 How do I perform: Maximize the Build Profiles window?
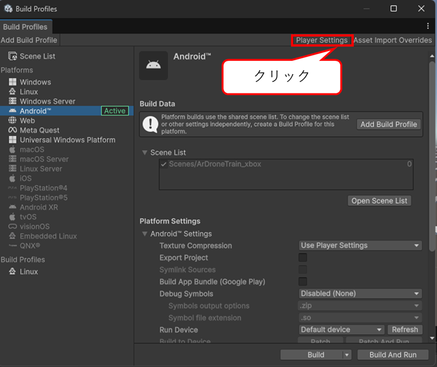[394, 8]
